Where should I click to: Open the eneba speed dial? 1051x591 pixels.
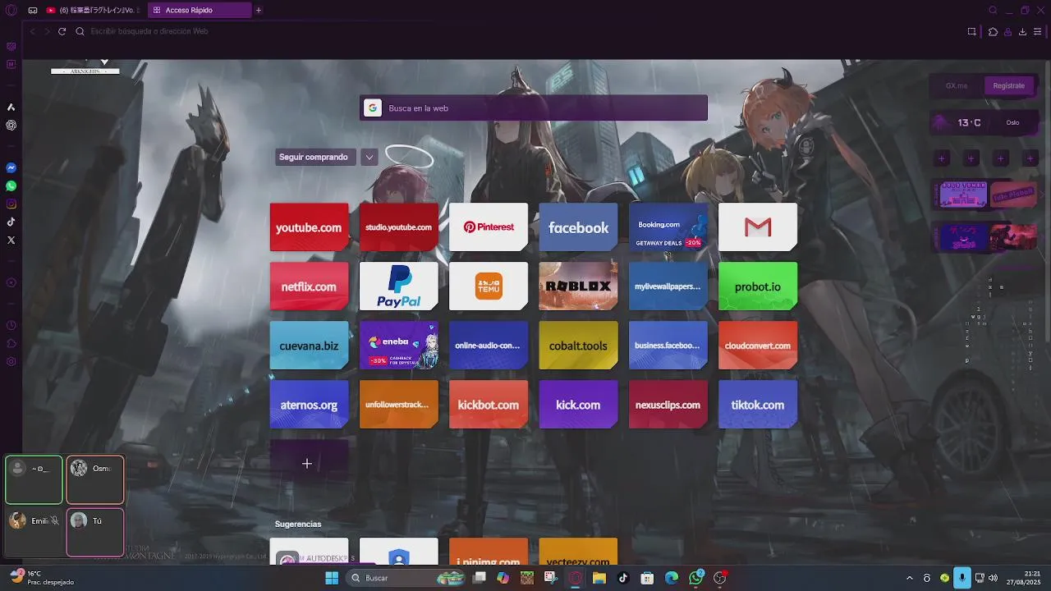(398, 346)
